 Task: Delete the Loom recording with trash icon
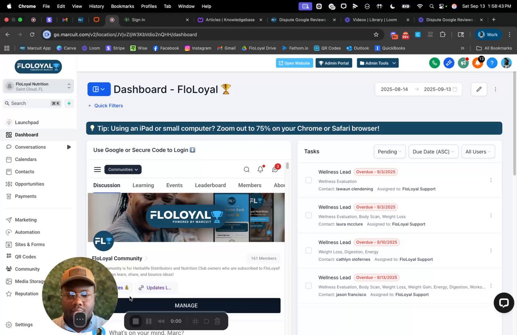pyautogui.click(x=217, y=321)
